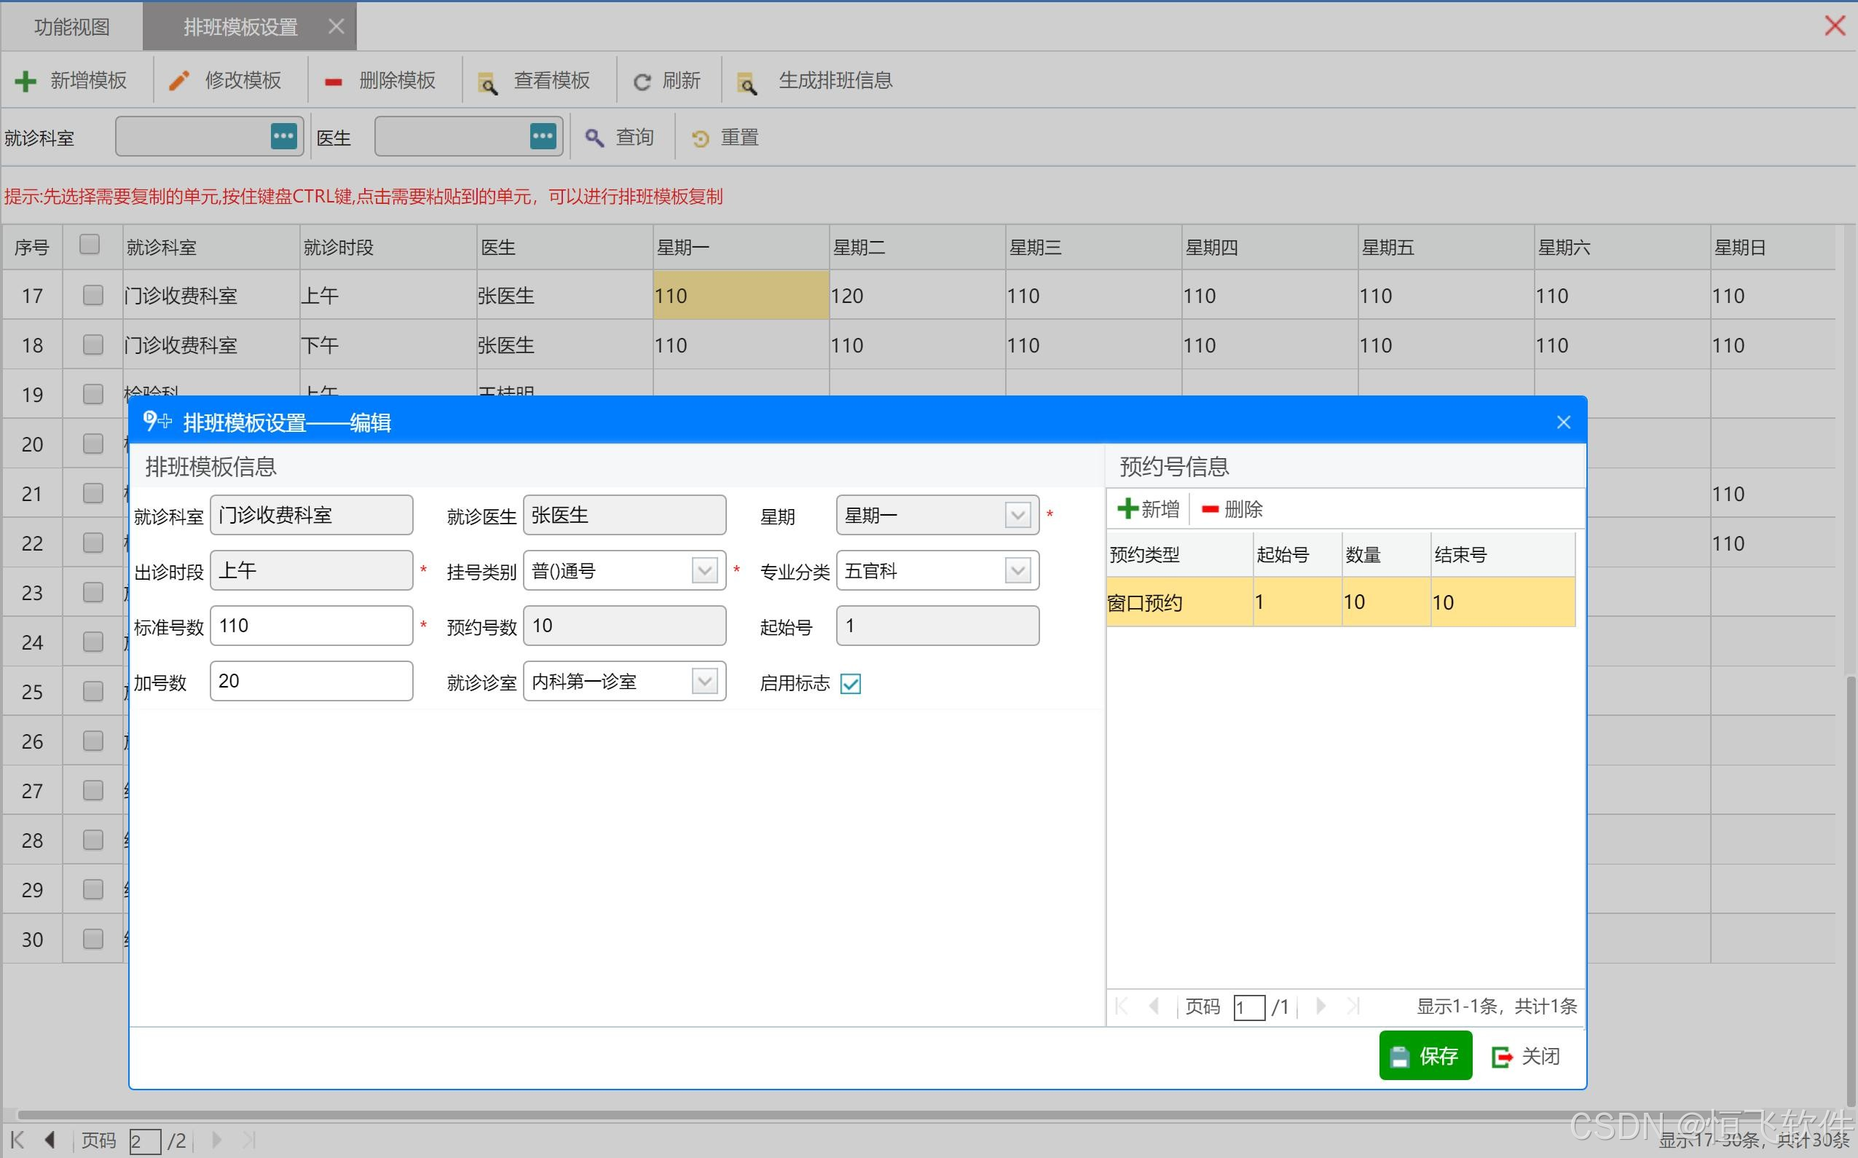Switch to the 功能视图 tab
The image size is (1858, 1158).
(x=72, y=27)
